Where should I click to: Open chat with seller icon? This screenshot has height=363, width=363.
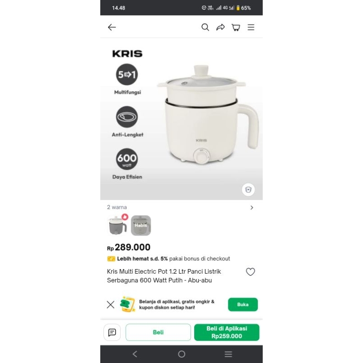point(112,332)
